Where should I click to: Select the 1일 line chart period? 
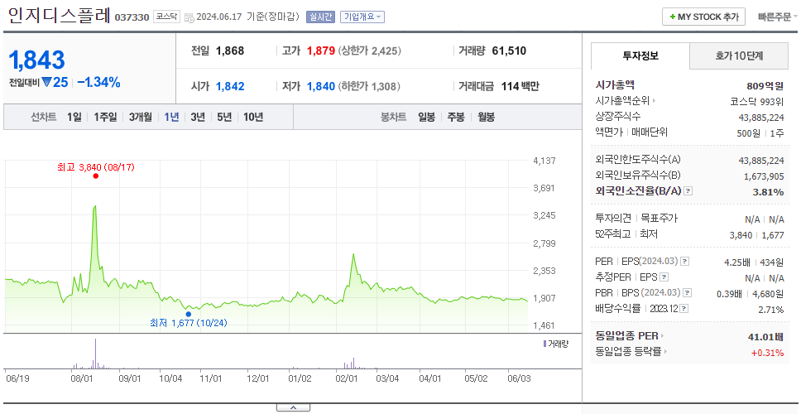[74, 117]
